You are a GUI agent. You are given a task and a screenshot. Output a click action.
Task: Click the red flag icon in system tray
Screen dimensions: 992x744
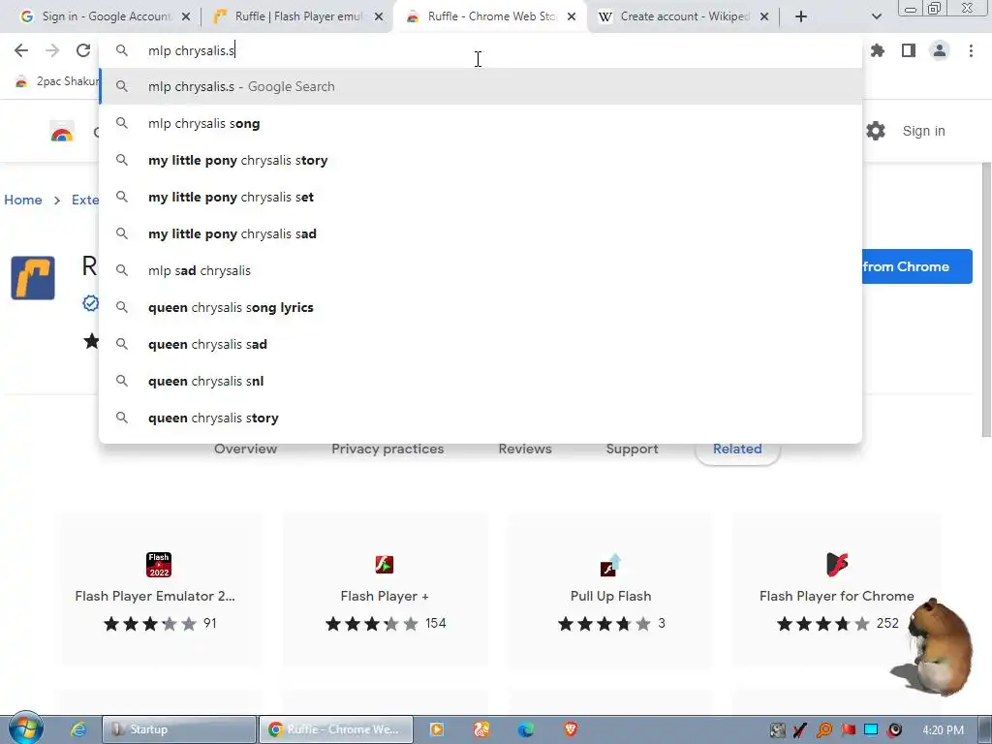[x=848, y=730]
